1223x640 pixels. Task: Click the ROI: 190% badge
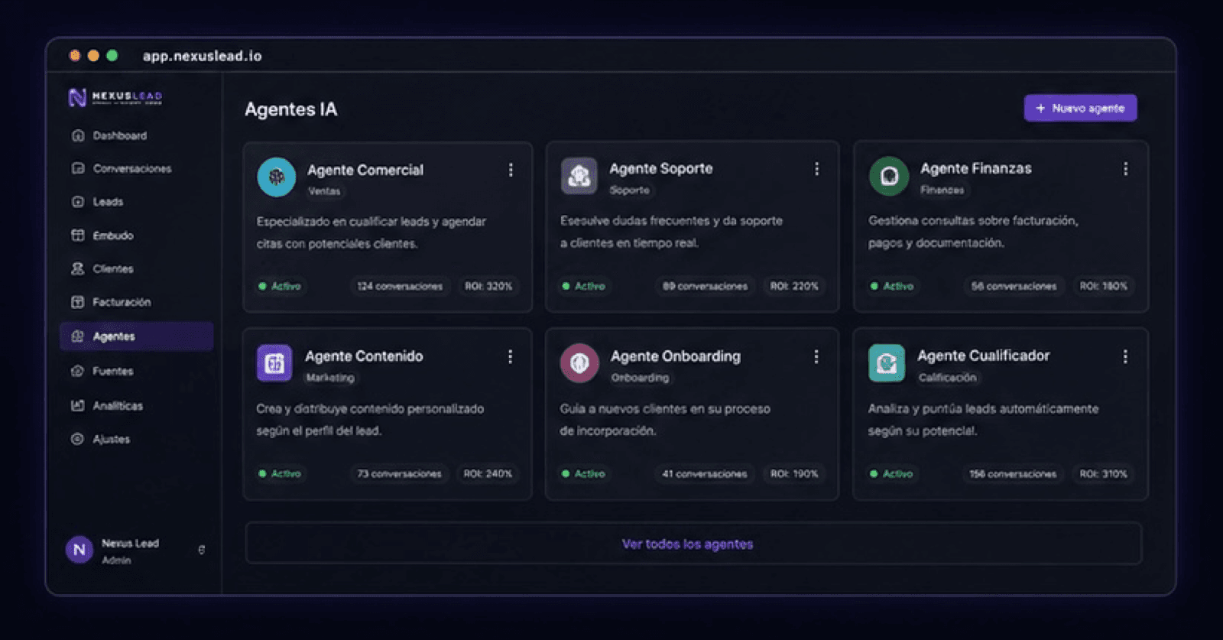coord(794,473)
